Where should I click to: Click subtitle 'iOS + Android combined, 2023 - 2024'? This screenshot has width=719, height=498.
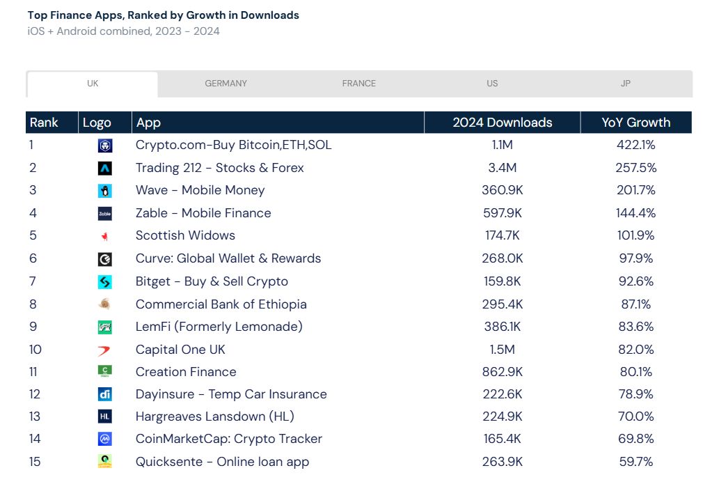pos(123,31)
